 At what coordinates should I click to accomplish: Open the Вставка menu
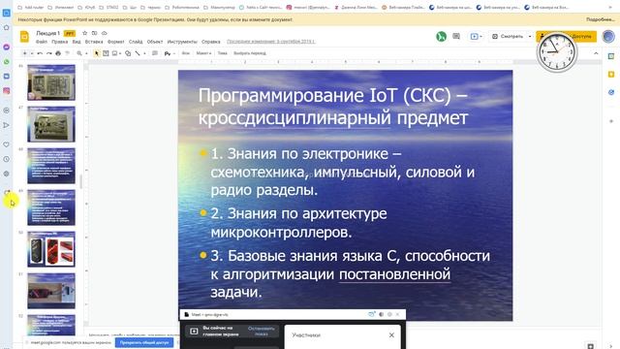(x=94, y=42)
